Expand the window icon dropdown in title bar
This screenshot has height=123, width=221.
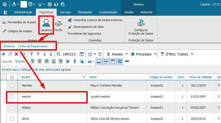(x=34, y=4)
